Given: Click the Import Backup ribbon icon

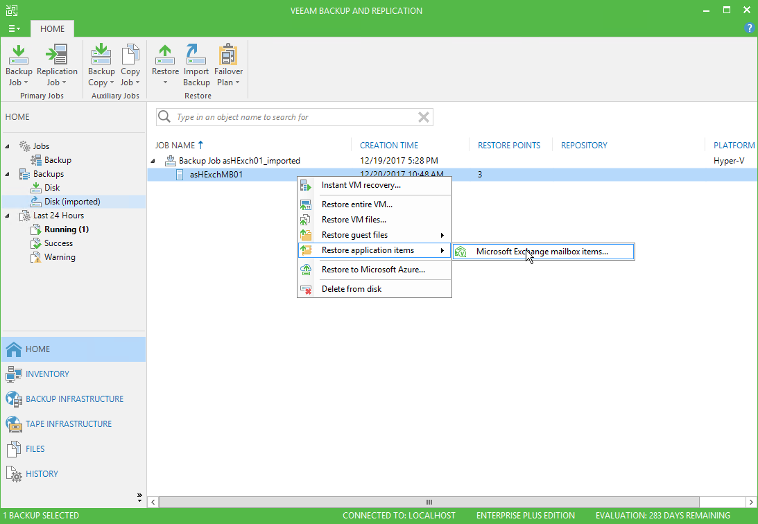Looking at the screenshot, I should (196, 54).
